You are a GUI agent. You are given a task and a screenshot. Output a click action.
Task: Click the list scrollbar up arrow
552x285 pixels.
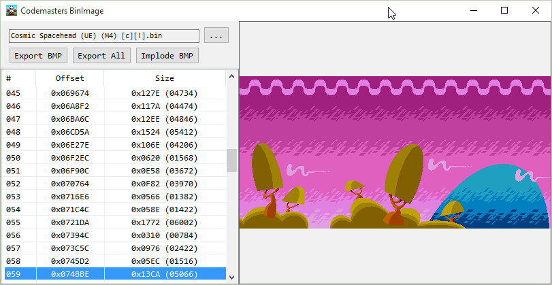231,76
